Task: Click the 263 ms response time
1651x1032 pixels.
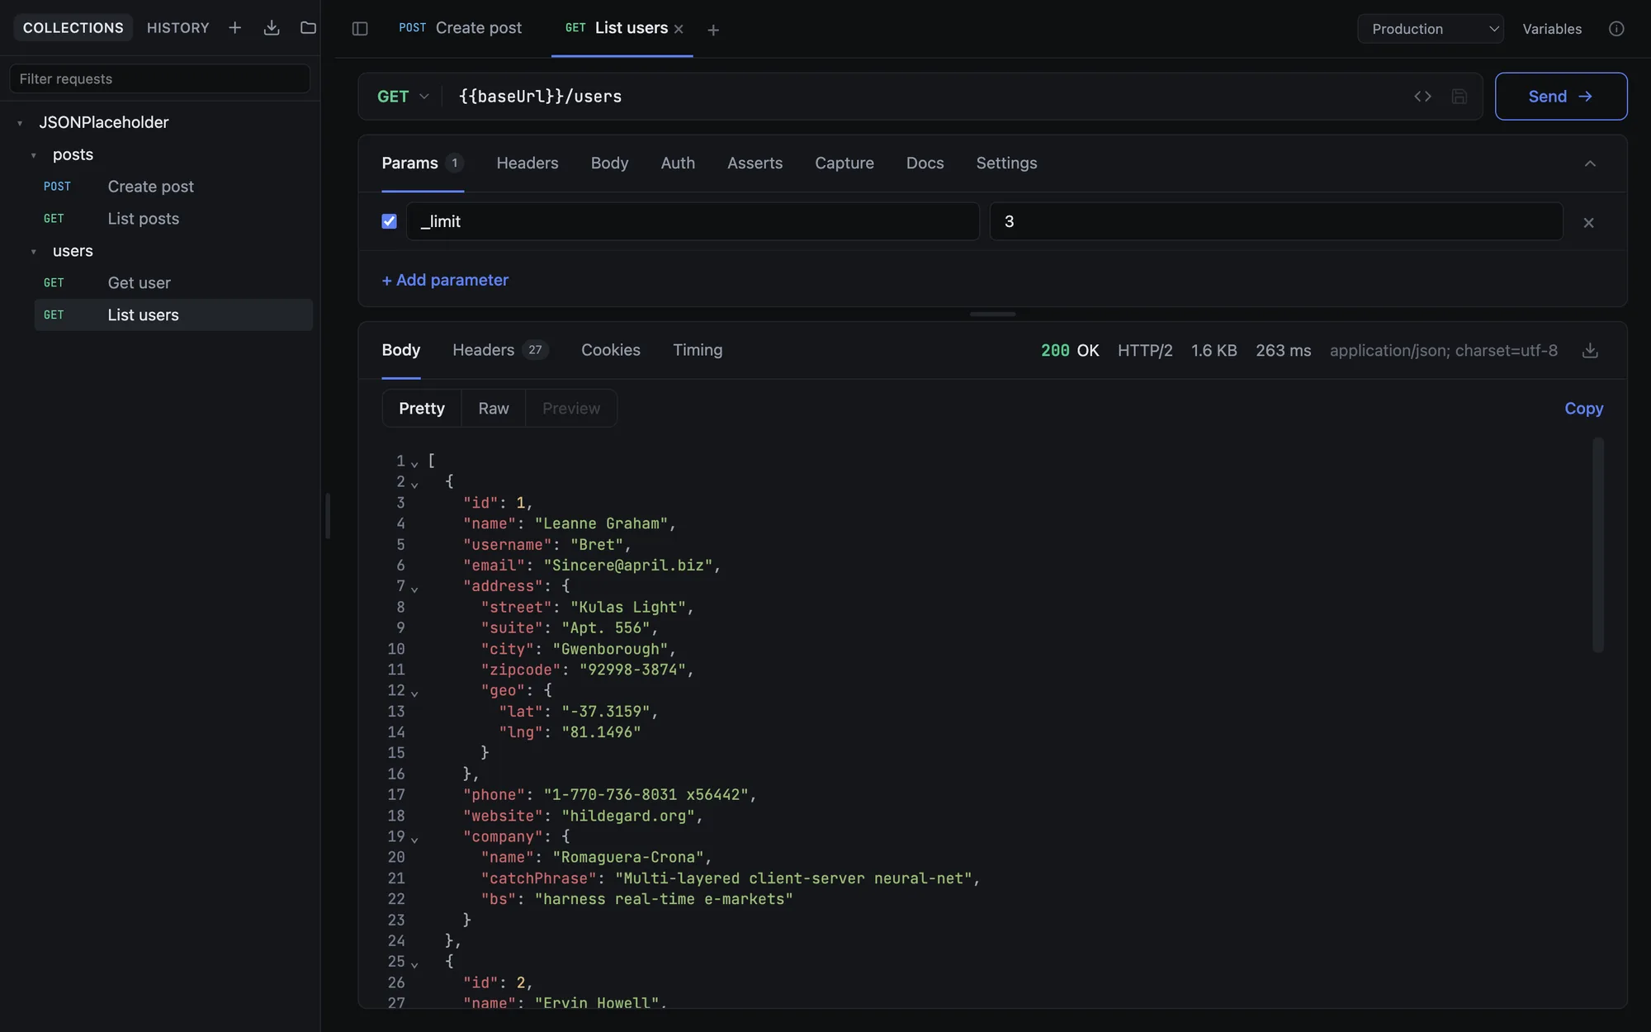Action: (1284, 351)
